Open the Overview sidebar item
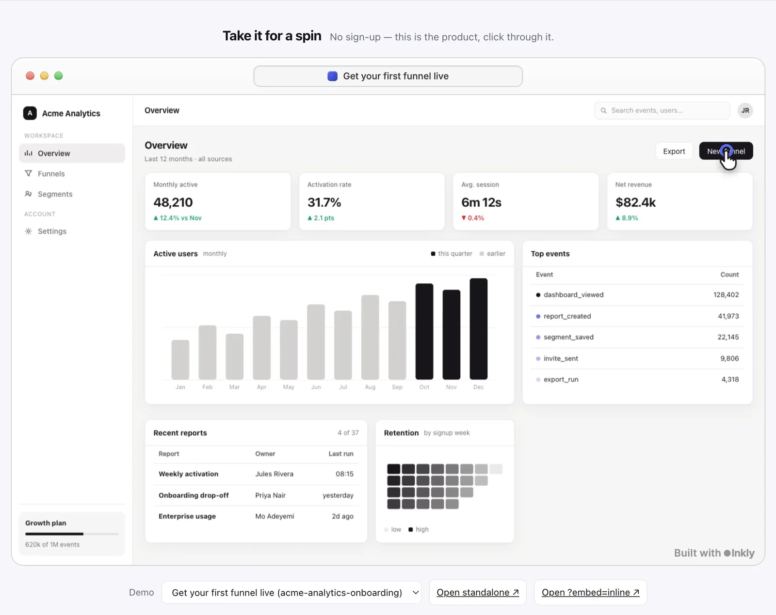Image resolution: width=776 pixels, height=615 pixels. 72,153
